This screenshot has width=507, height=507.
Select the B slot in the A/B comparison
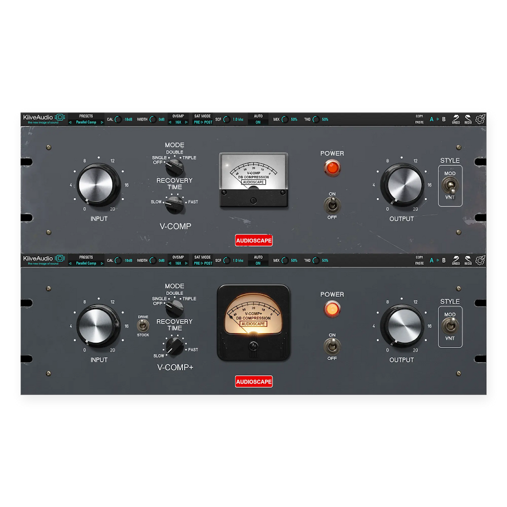click(x=444, y=119)
